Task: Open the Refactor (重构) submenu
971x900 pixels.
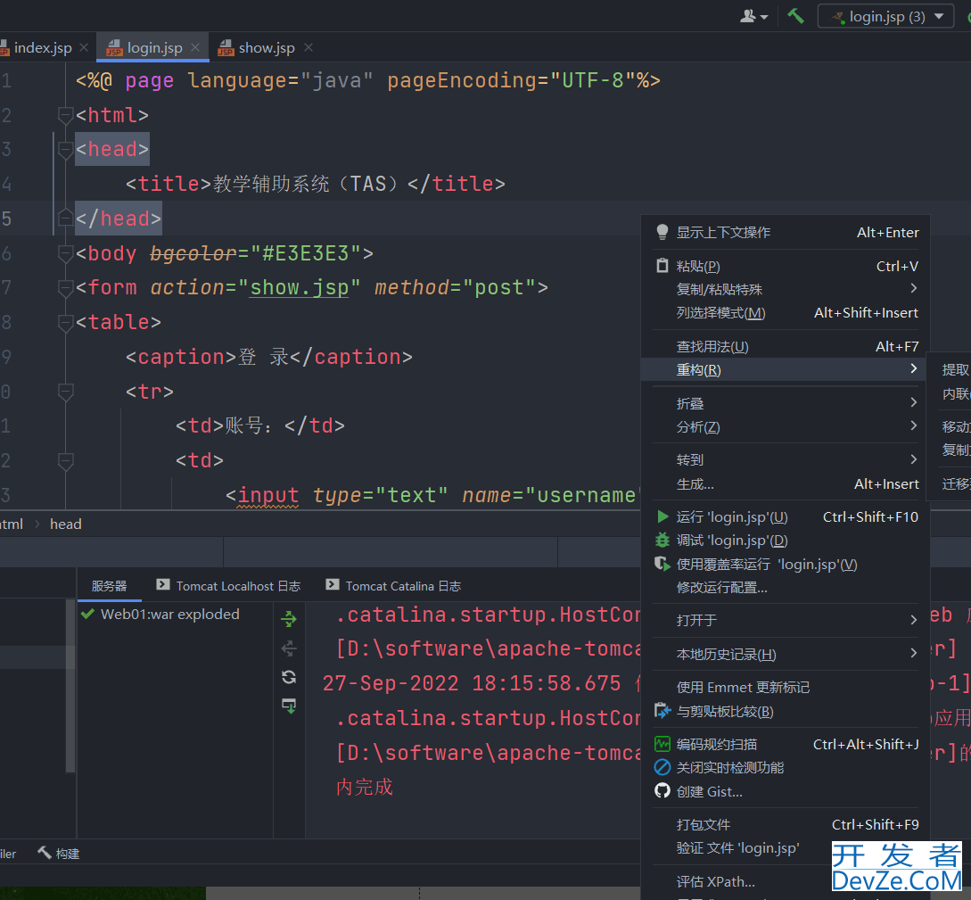Action: click(x=786, y=370)
